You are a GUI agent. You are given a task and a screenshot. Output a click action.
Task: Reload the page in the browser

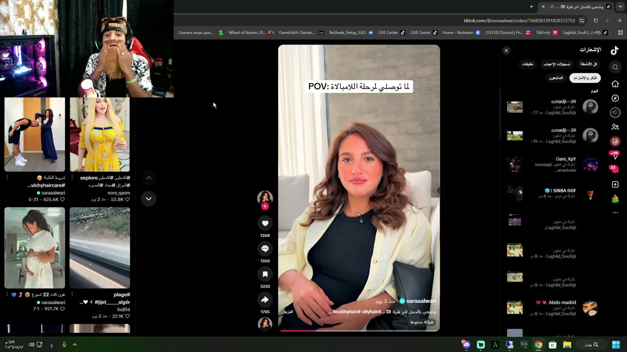tap(596, 21)
